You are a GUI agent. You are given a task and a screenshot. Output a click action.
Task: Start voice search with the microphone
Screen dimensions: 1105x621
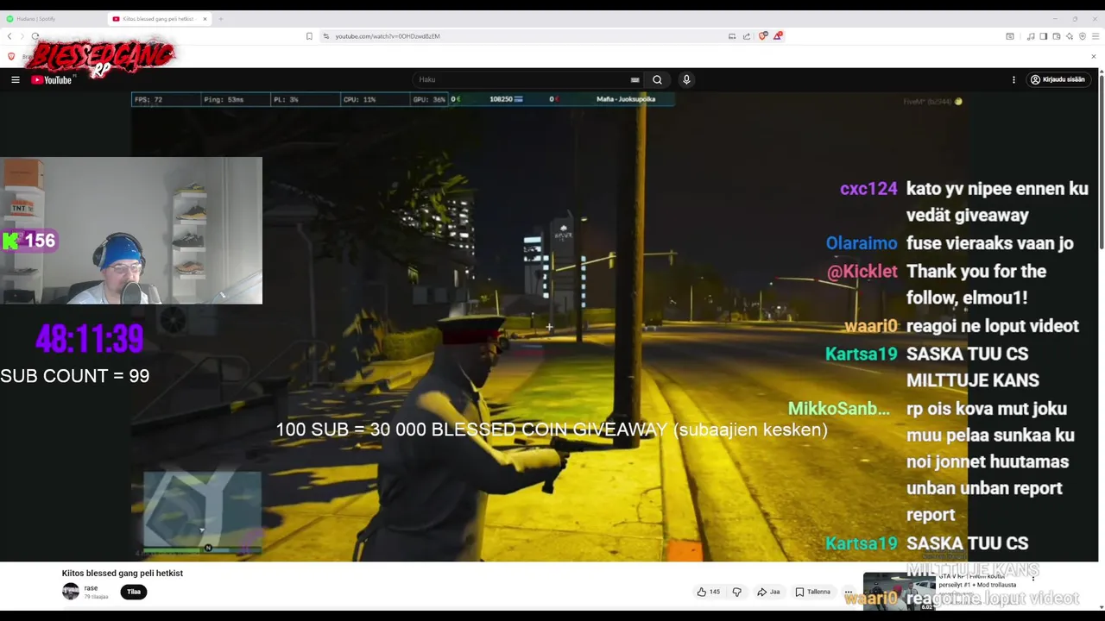tap(686, 79)
